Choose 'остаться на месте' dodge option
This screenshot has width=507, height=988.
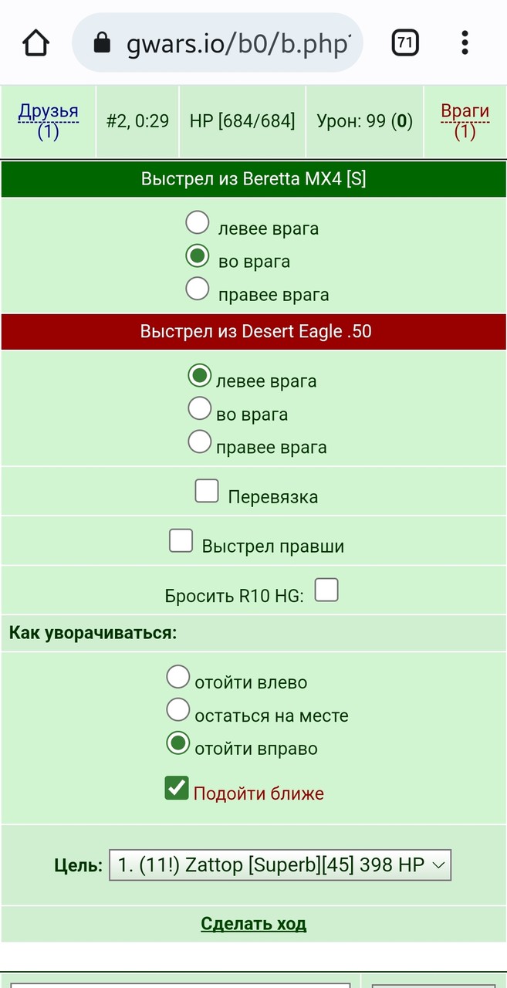178,709
